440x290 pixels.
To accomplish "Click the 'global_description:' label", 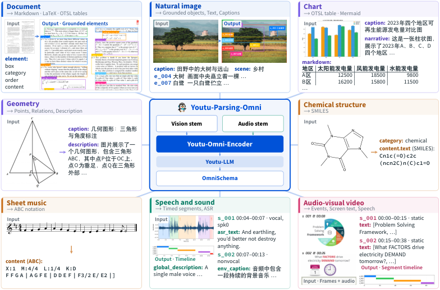I will tap(178, 267).
